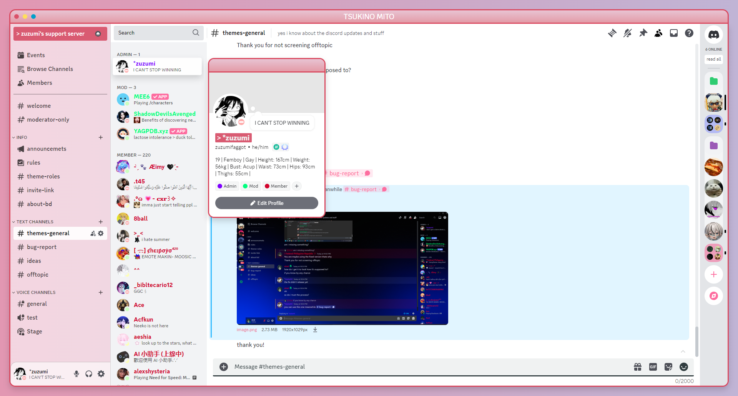The height and width of the screenshot is (396, 738).
Task: Click the Mod role chip
Action: (251, 186)
